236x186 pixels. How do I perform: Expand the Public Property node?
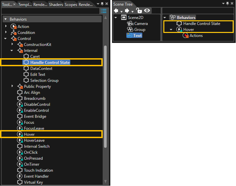[12, 86]
